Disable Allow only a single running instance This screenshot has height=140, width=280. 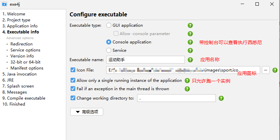(73, 81)
